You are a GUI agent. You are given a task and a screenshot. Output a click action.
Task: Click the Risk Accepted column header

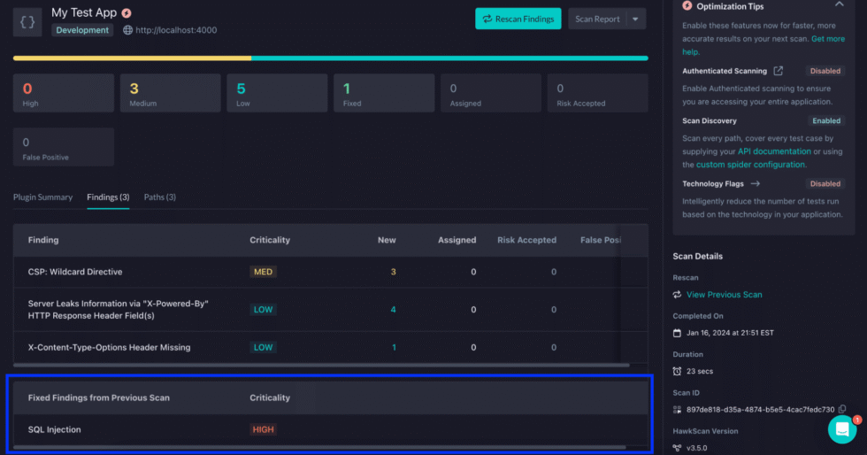526,240
